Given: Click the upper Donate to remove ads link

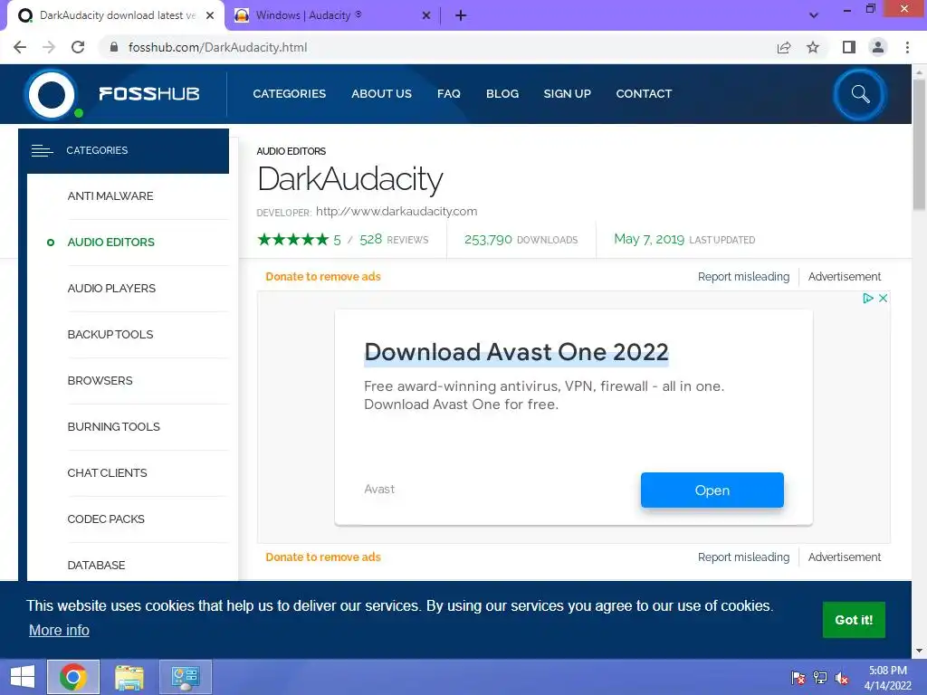Looking at the screenshot, I should [x=323, y=277].
